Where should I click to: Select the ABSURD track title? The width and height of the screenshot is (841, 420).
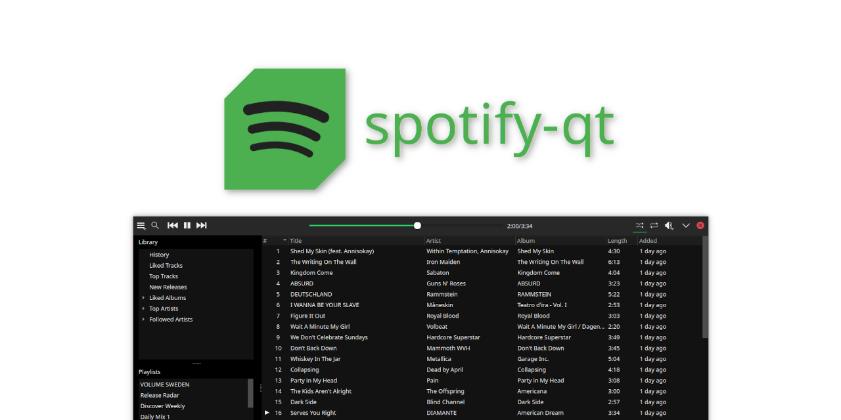click(x=302, y=283)
